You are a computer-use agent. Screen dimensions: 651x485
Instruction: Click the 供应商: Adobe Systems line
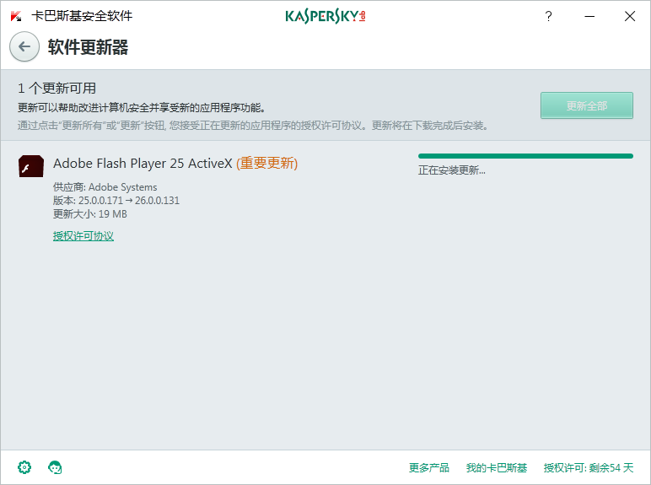pyautogui.click(x=105, y=187)
